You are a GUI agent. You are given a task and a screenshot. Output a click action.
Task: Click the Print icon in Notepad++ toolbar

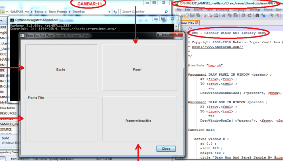pyautogui.click(x=216, y=15)
